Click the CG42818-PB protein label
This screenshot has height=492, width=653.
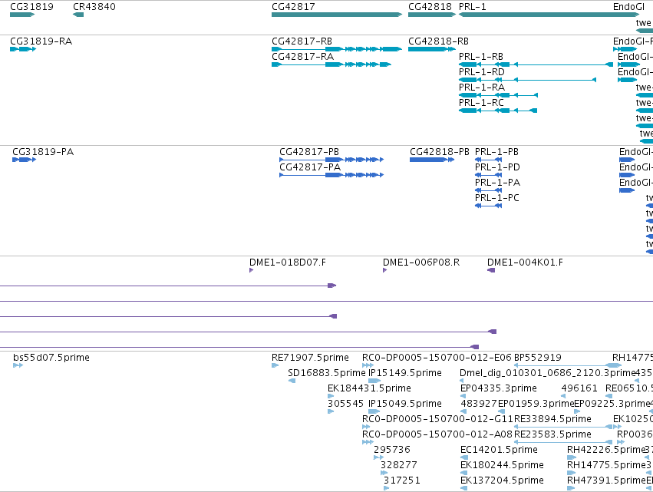[440, 152]
